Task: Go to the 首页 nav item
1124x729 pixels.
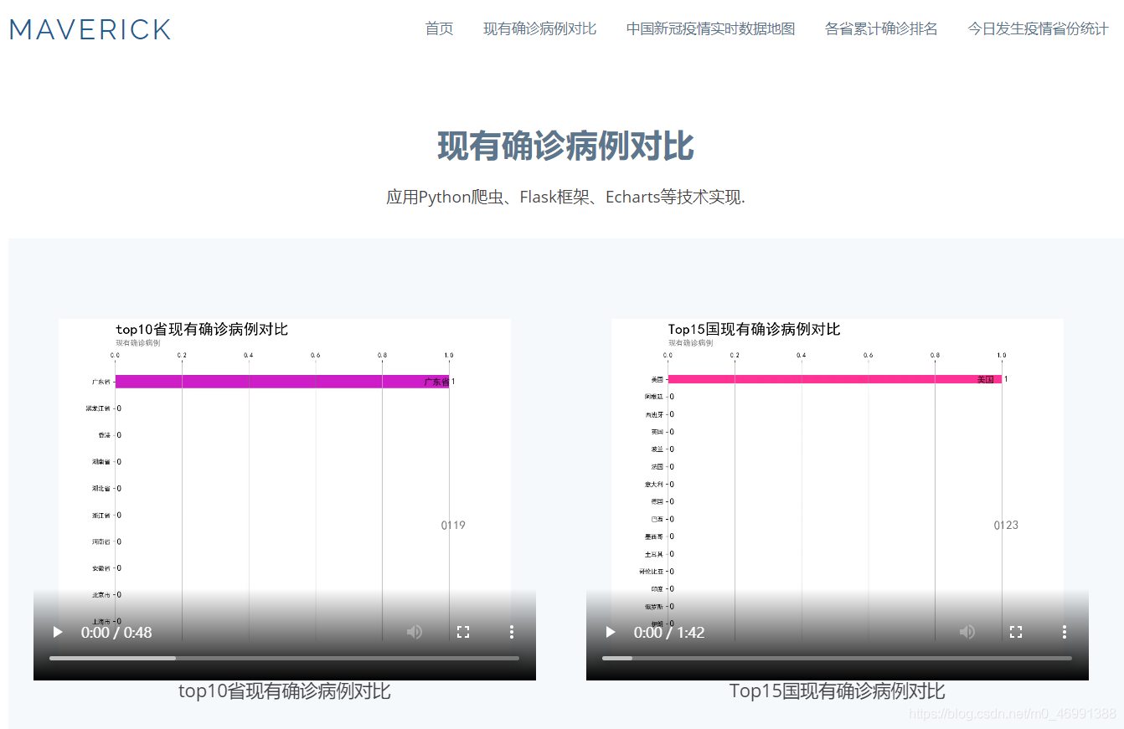Action: pos(440,29)
